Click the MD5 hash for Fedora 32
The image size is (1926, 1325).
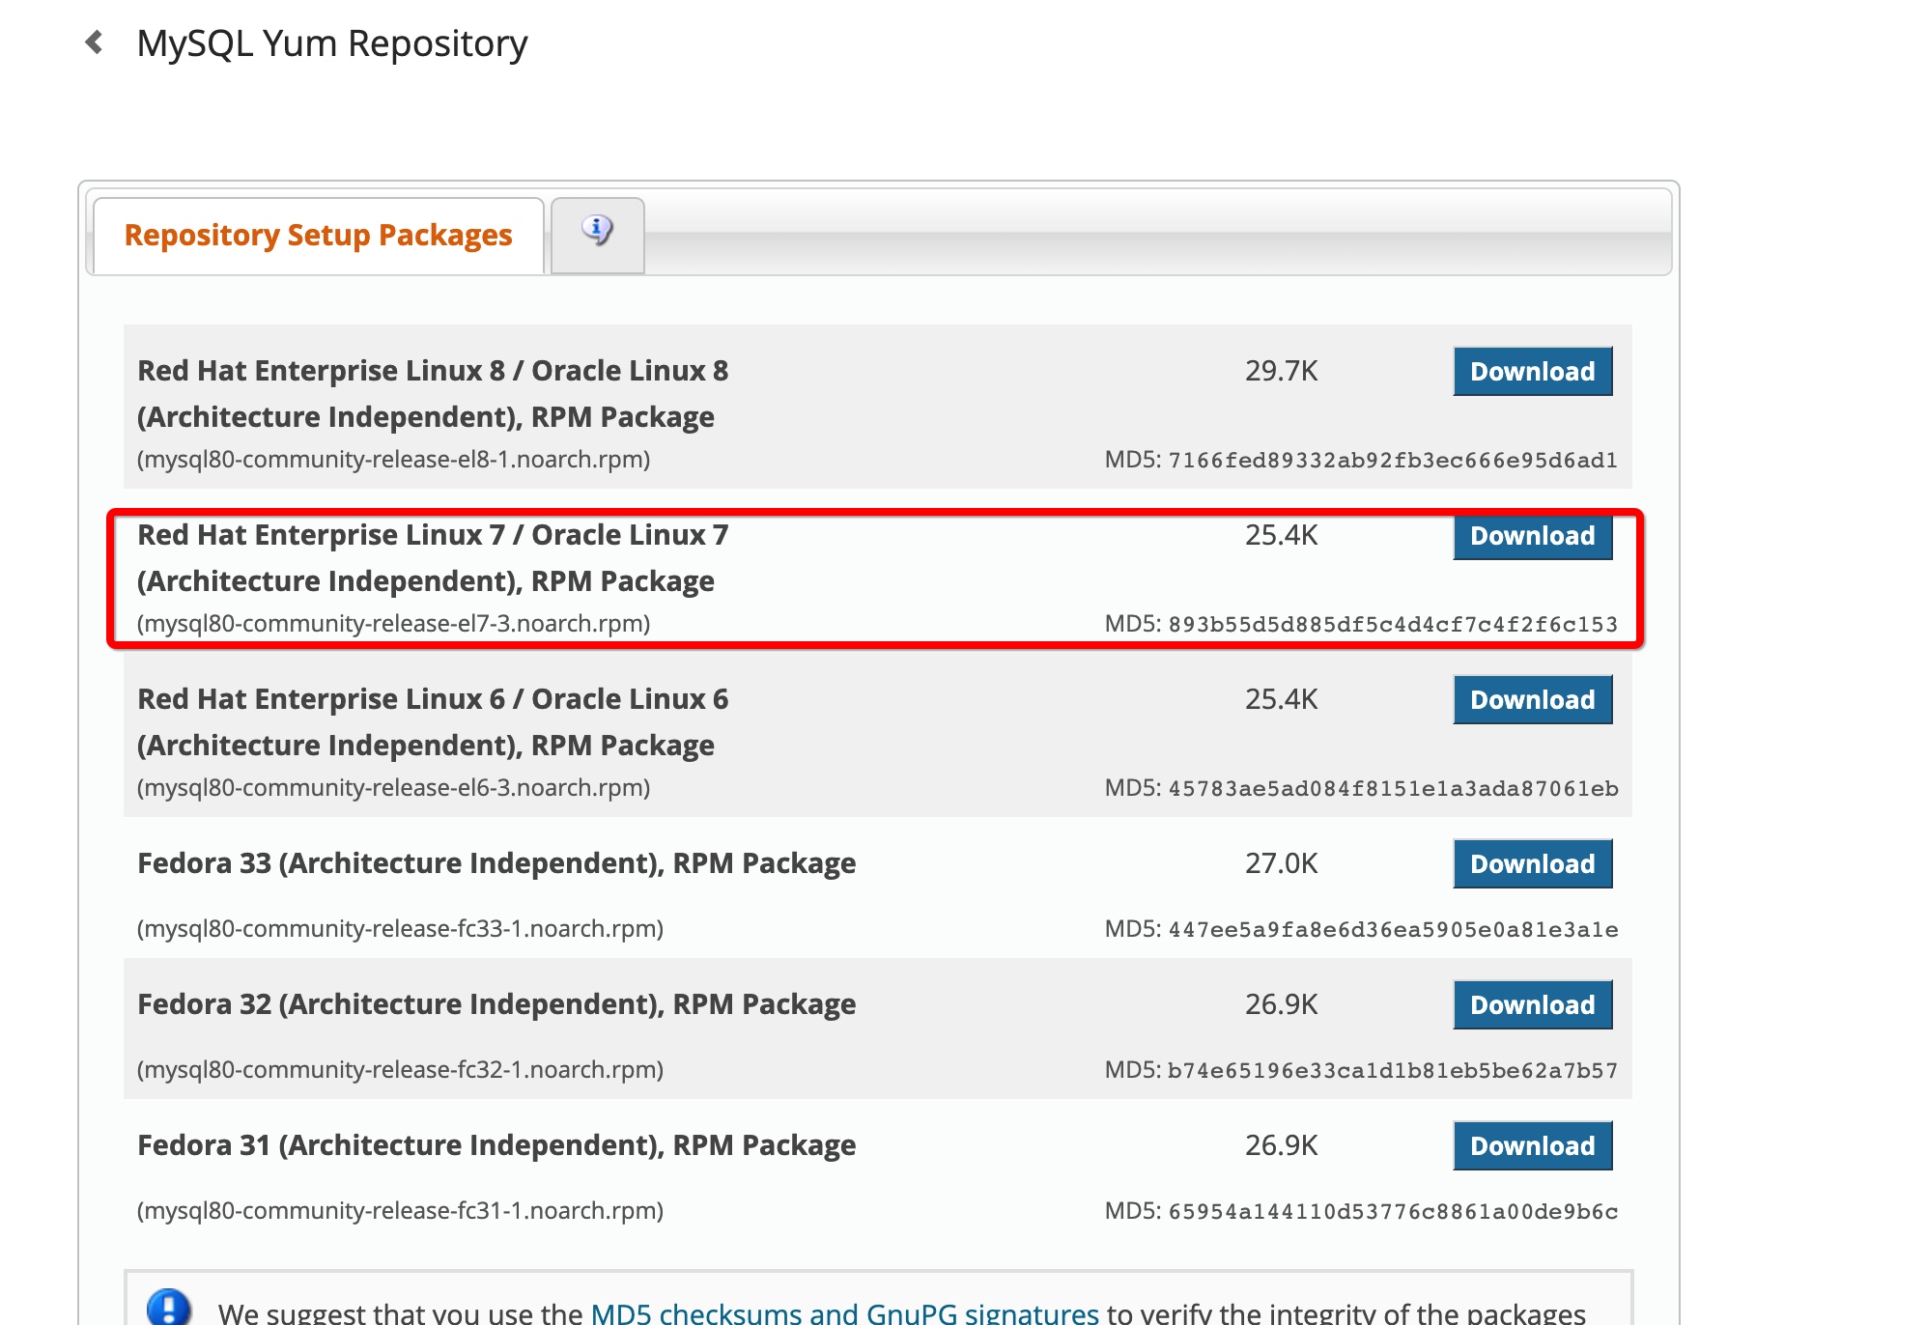click(1392, 1070)
